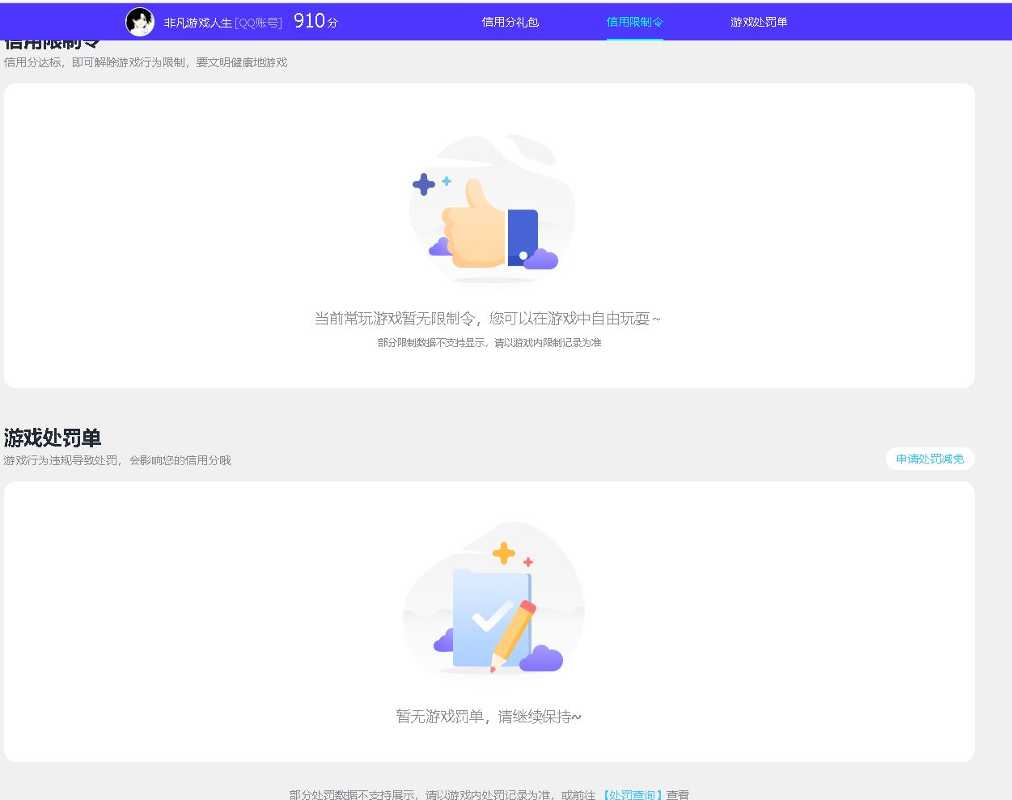
Task: Click the orange plus sparkle
Action: click(504, 553)
